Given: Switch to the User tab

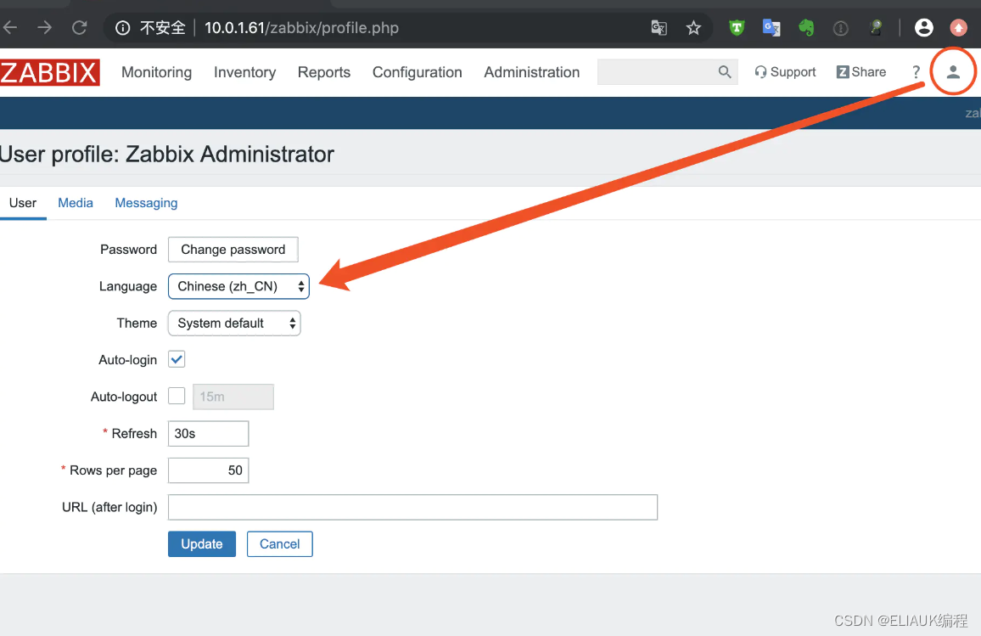Looking at the screenshot, I should click(x=23, y=203).
